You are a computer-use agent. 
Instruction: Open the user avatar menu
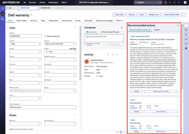185,3
